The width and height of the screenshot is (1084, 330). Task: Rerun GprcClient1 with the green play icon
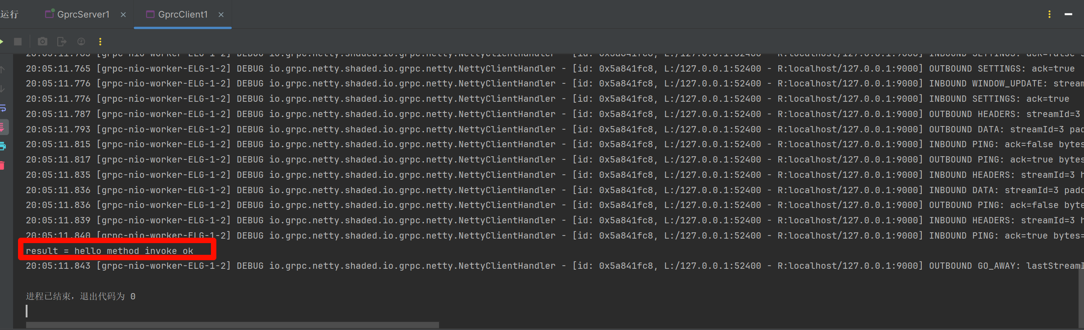(2, 42)
